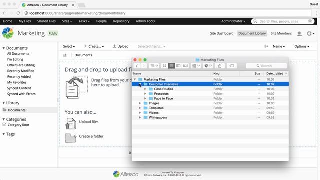Open the Finder action gear menu
This screenshot has height=180, width=320.
tap(208, 66)
